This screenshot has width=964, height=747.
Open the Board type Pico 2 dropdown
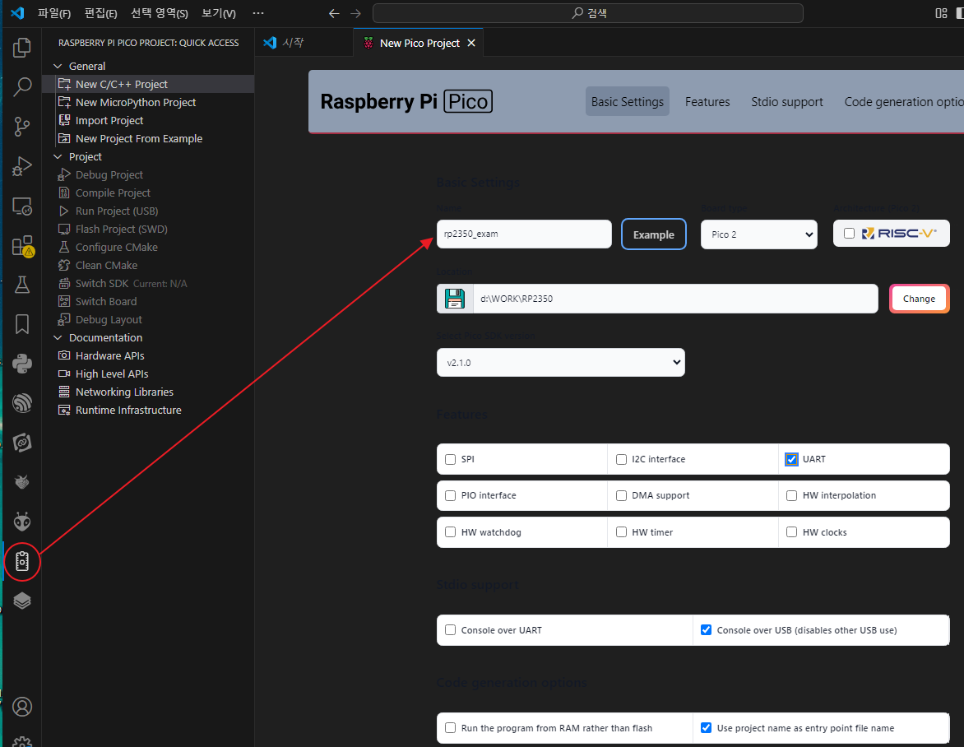coord(758,234)
